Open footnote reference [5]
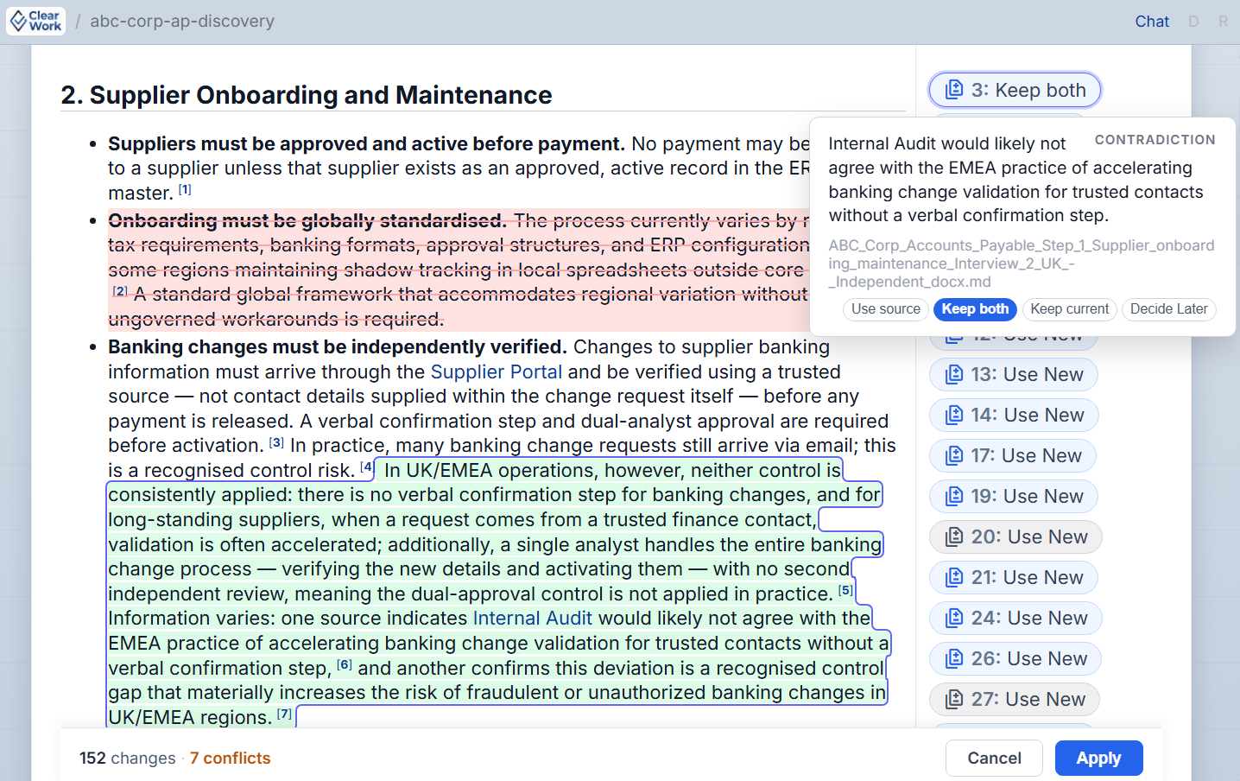Image resolution: width=1240 pixels, height=781 pixels. (845, 591)
